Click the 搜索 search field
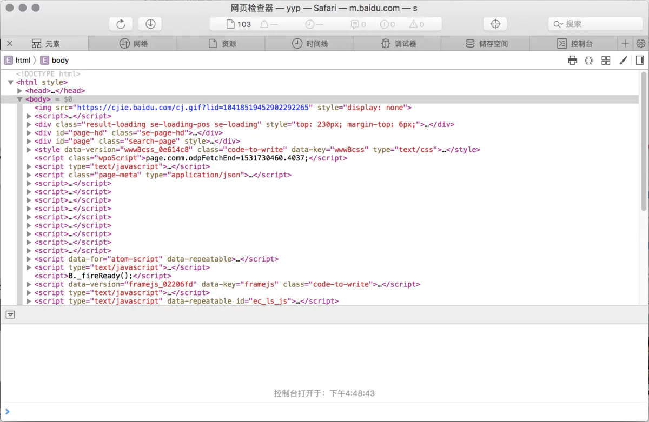This screenshot has width=649, height=422. click(x=595, y=24)
